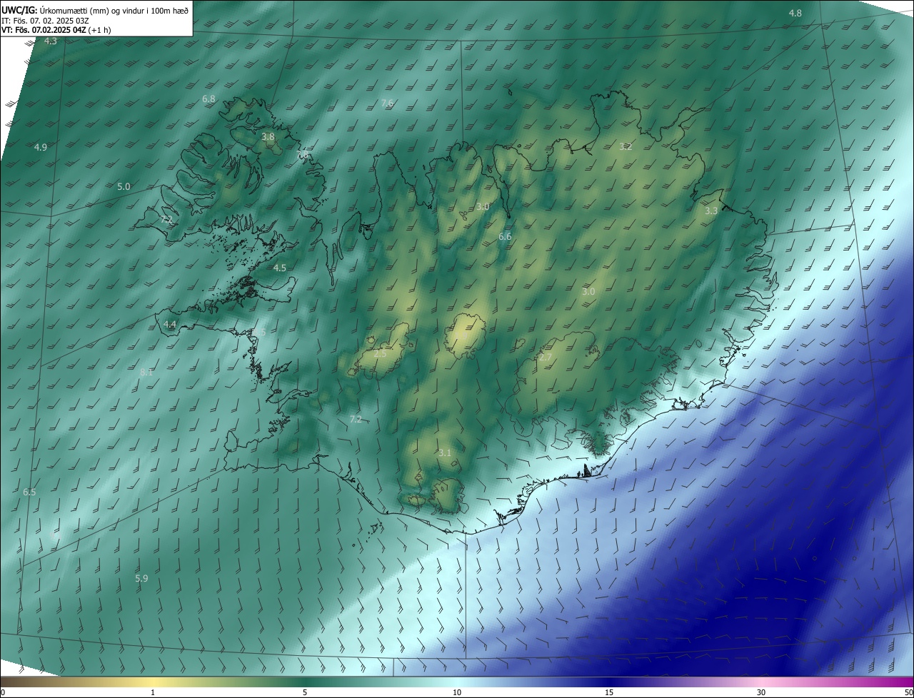Viewport: 914px width, 698px height.
Task: Click the colorbar tick label 5
Action: pos(305,693)
